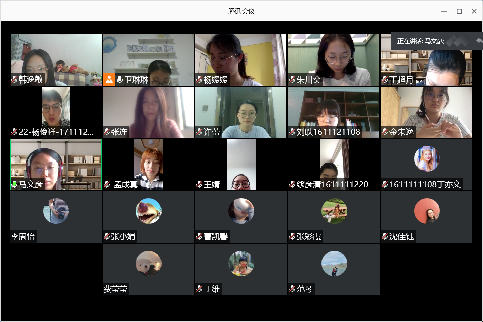
Task: Click 张小娟's cartoon sloth avatar
Action: tap(148, 211)
